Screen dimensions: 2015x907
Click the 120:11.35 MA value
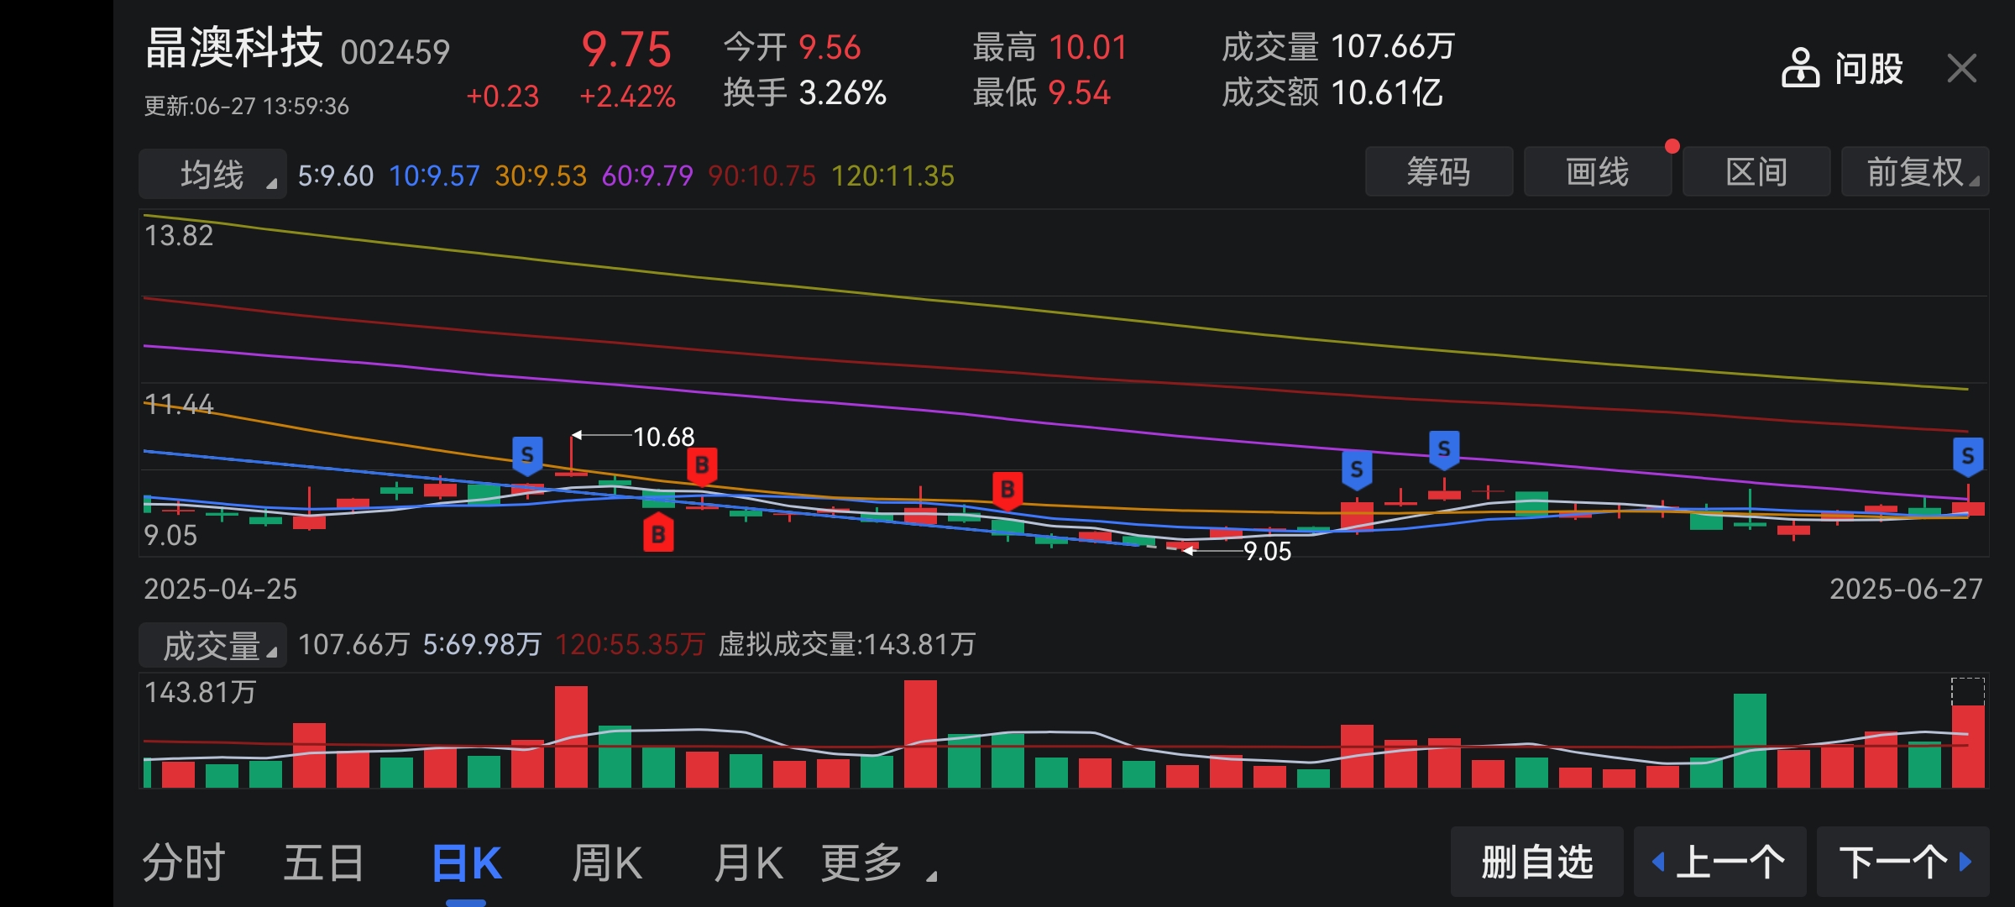click(892, 176)
